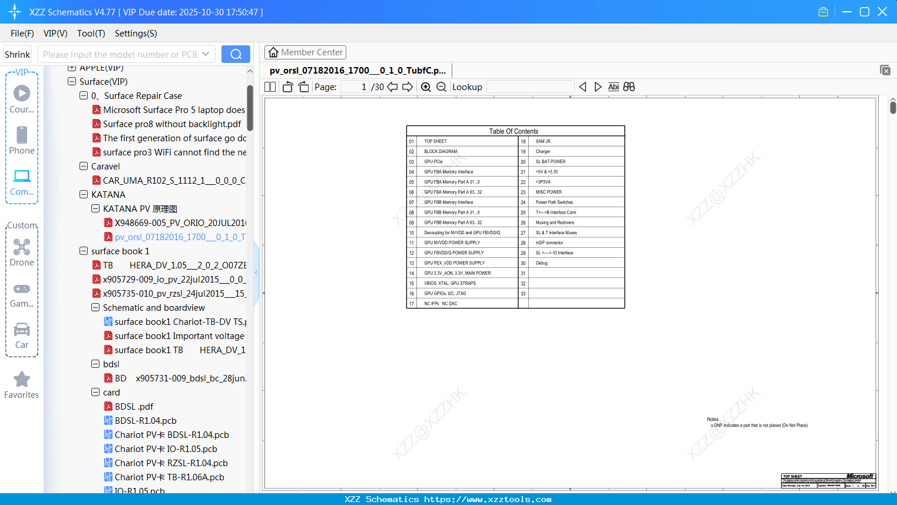Zoom in on the schematic

coord(426,87)
